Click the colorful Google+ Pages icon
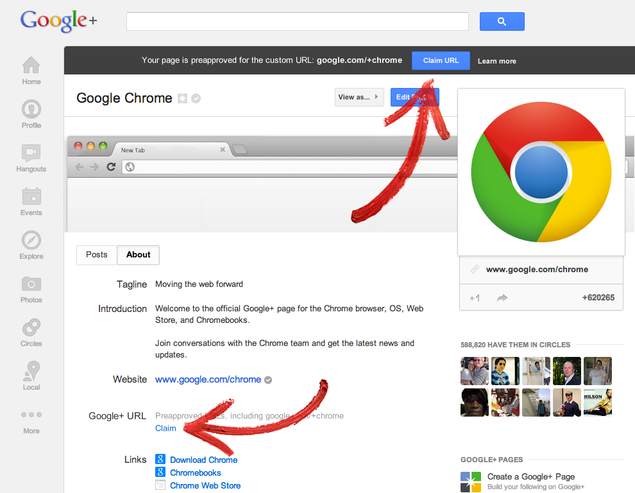This screenshot has width=635, height=493. pos(471,481)
